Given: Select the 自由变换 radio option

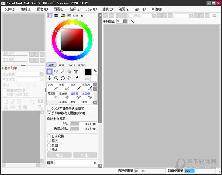Looking at the screenshot, I should (49, 136).
